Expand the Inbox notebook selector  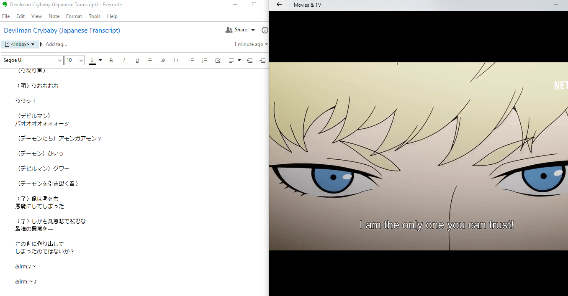[x=20, y=44]
